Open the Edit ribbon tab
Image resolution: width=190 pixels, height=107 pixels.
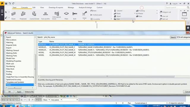34,7
